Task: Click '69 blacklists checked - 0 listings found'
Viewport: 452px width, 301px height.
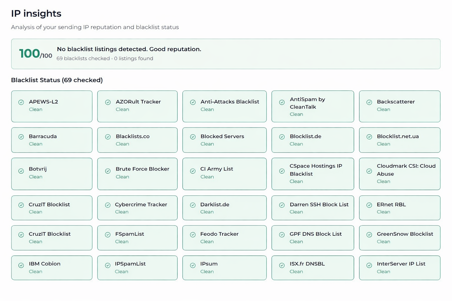Action: pos(105,58)
